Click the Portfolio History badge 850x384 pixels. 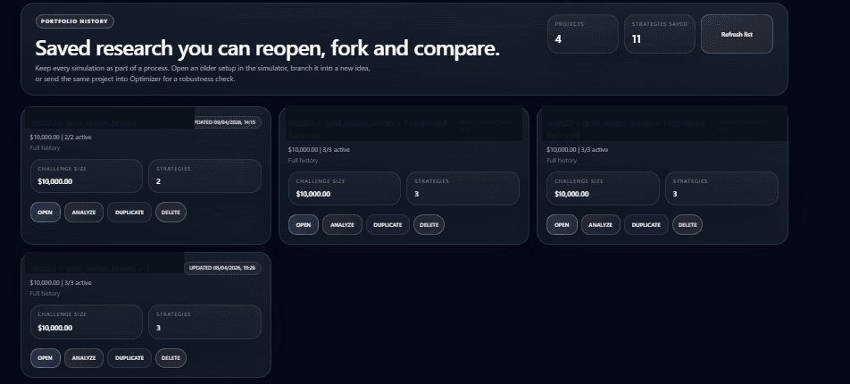click(75, 21)
